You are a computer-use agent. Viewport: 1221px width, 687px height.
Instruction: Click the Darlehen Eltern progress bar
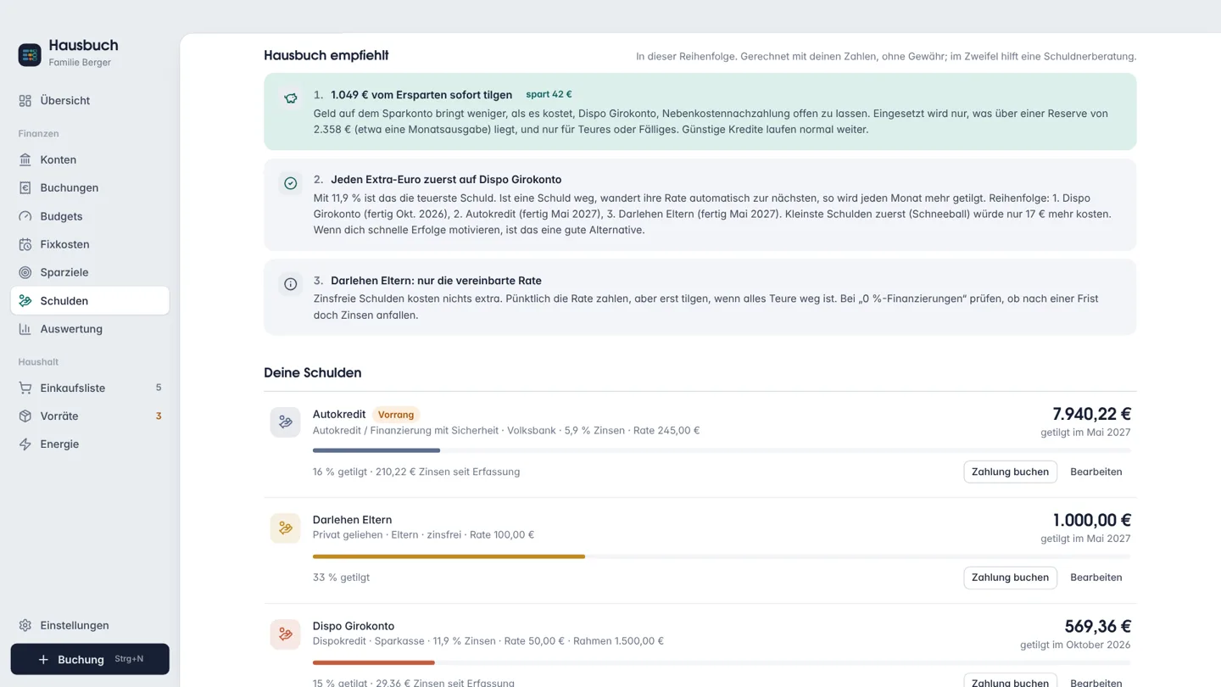tap(723, 556)
